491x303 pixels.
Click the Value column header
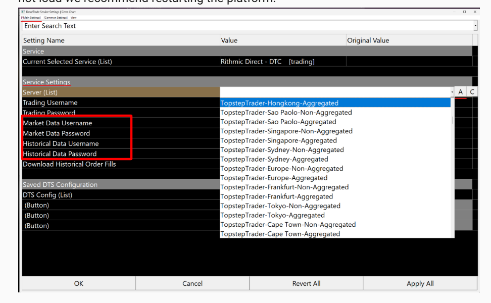point(283,40)
